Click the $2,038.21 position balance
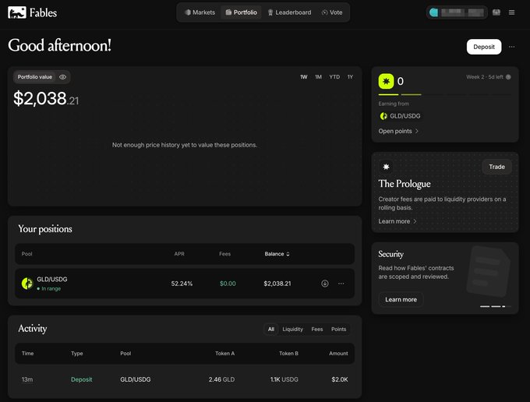The width and height of the screenshot is (530, 402). coord(277,284)
